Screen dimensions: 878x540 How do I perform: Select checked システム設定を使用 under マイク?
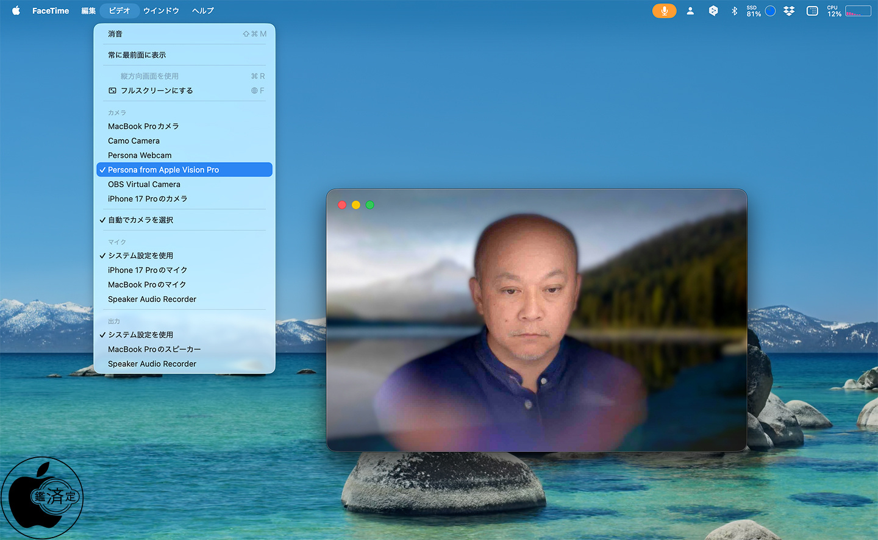point(141,256)
